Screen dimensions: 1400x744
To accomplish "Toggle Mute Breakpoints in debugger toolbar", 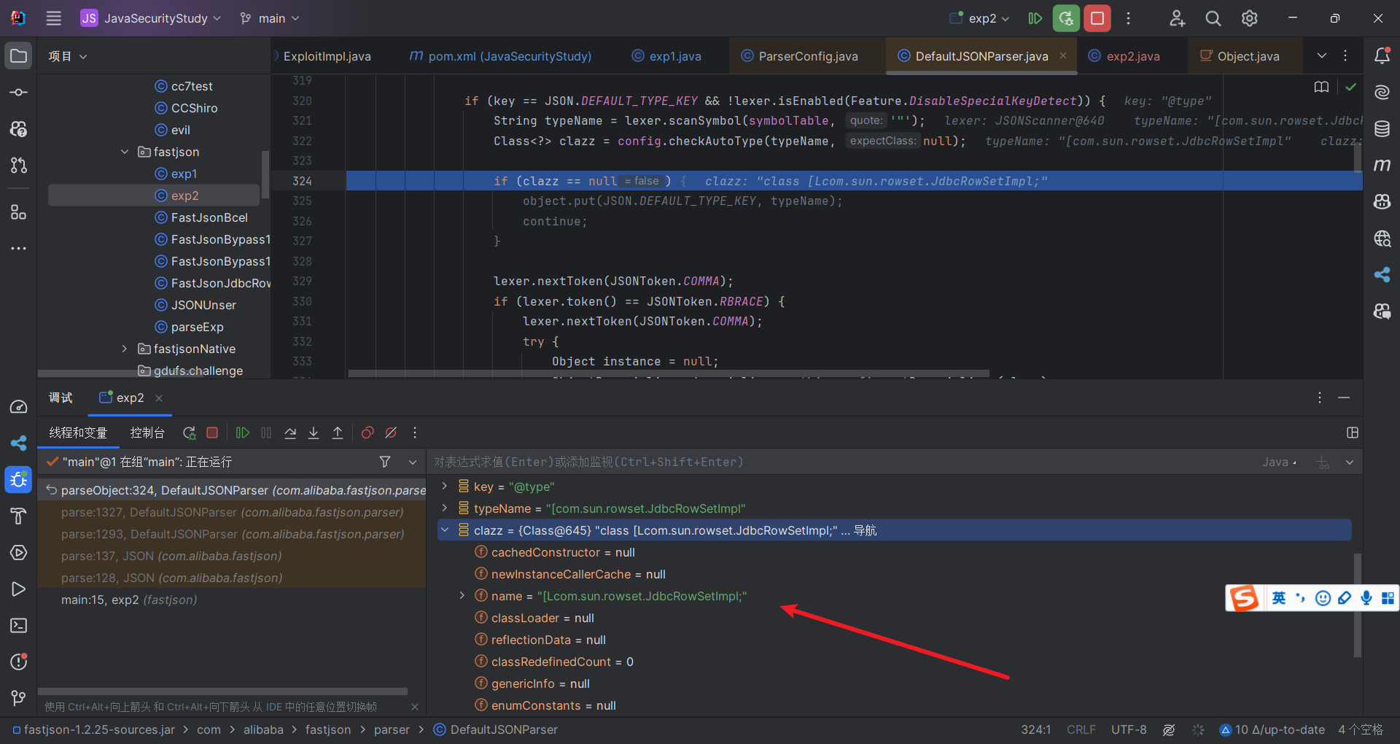I will (391, 433).
